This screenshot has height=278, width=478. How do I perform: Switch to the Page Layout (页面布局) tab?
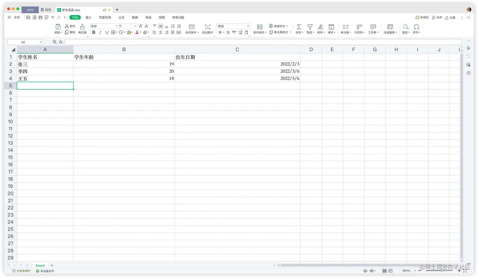pos(105,18)
